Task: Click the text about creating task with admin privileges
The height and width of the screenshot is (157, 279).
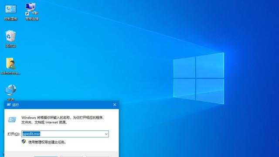Action: [x=47, y=142]
